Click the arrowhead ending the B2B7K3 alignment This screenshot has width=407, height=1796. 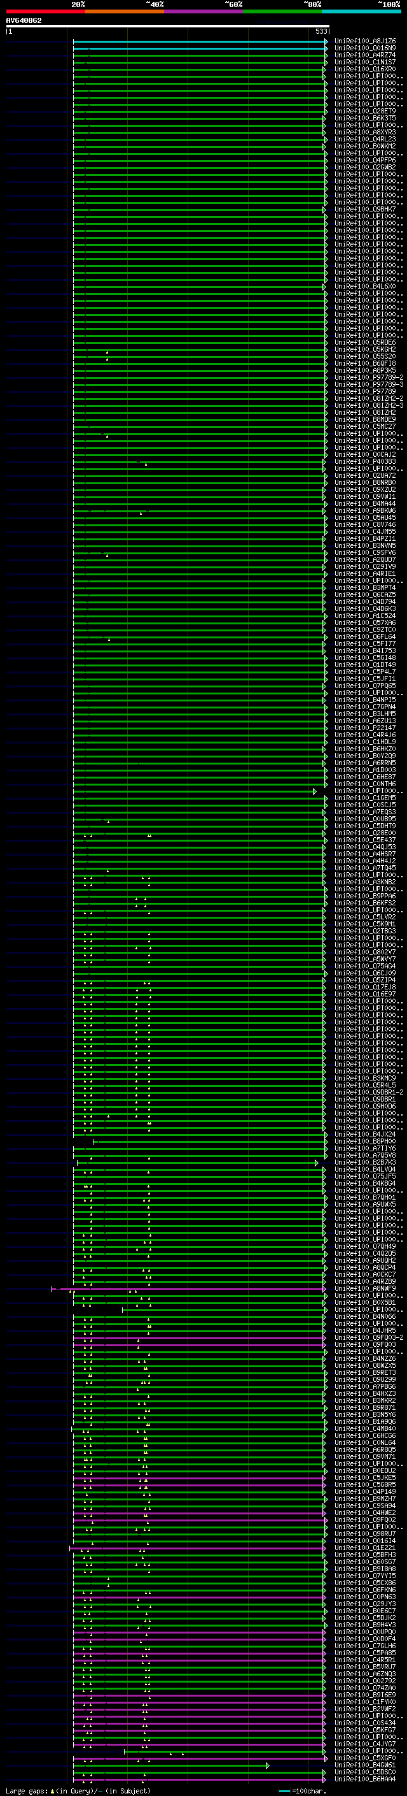tap(316, 1163)
